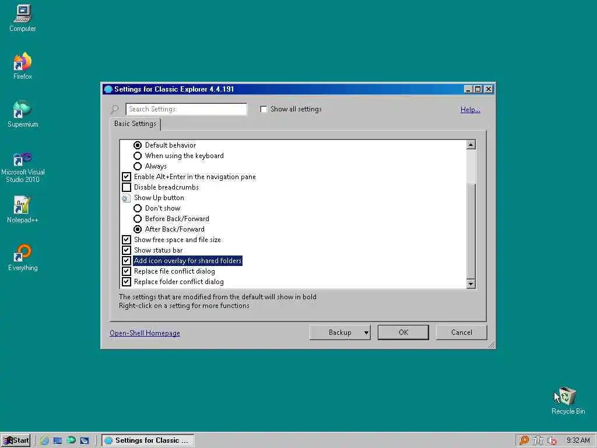This screenshot has height=448, width=597.
Task: Toggle Replace folder conflict dialog checkbox
Action: point(127,282)
